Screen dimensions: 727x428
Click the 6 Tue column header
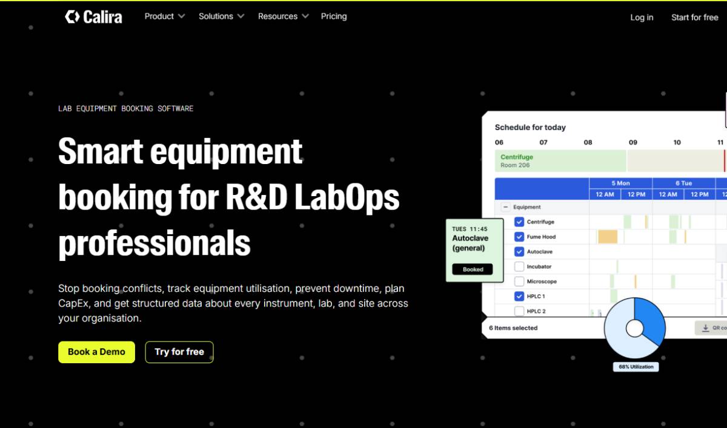pos(683,183)
